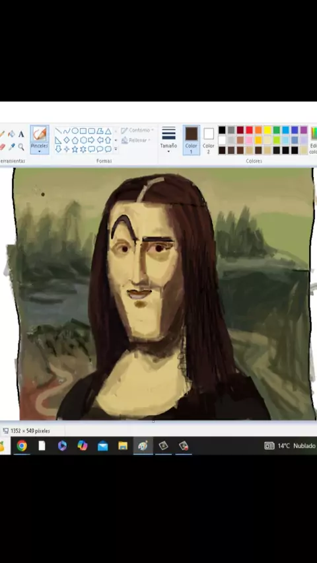The height and width of the screenshot is (563, 317).
Task: Select the right arrow shape
Action: pos(91,139)
